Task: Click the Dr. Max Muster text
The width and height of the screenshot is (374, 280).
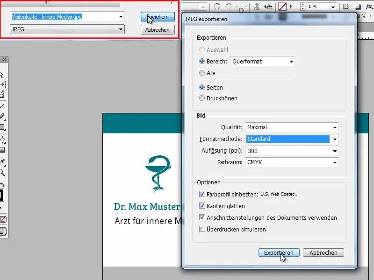Action: pyautogui.click(x=148, y=207)
